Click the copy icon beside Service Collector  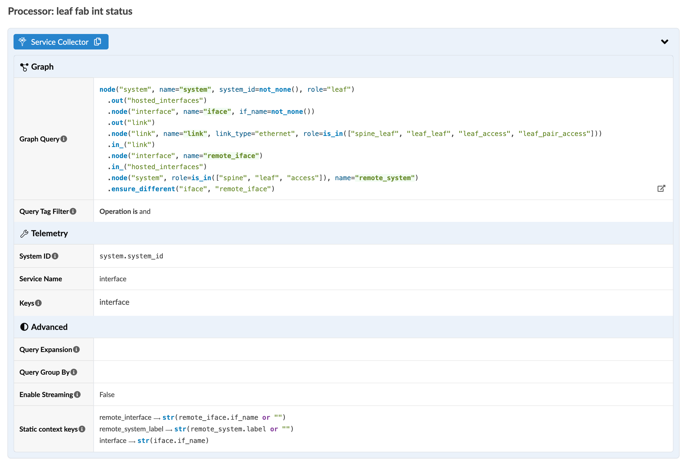point(98,42)
